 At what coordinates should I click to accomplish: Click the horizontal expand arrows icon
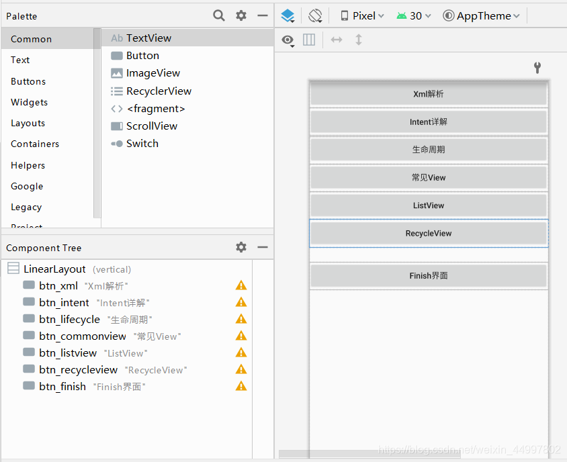coord(337,40)
